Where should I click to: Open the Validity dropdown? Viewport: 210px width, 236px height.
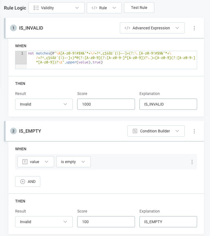coord(56,8)
